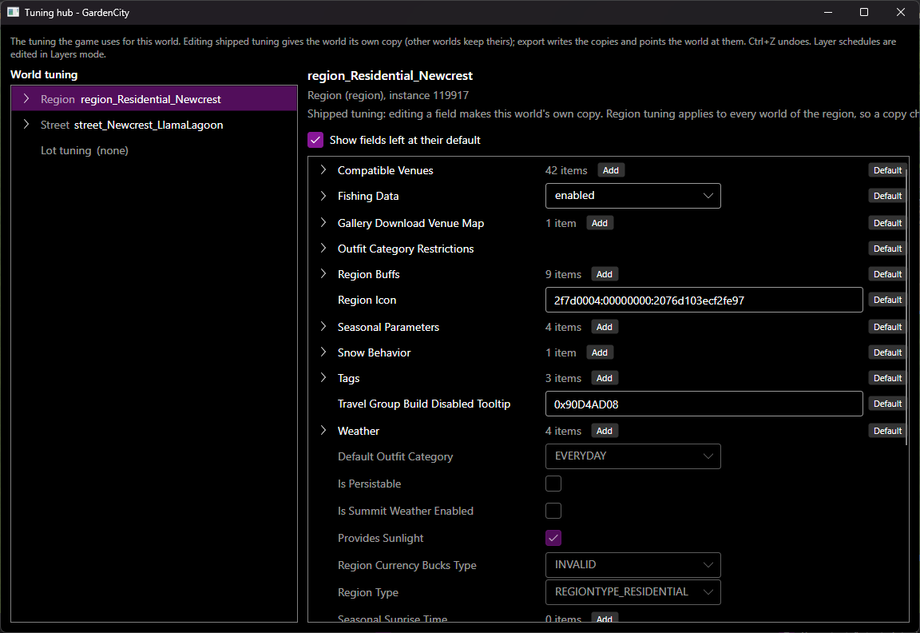Reset Snow Behavior to Default
The width and height of the screenshot is (920, 633).
click(887, 352)
